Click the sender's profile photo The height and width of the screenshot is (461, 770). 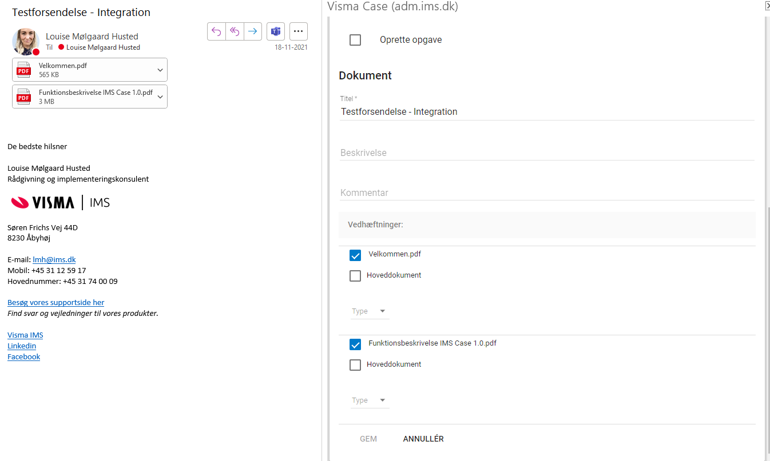tap(26, 41)
